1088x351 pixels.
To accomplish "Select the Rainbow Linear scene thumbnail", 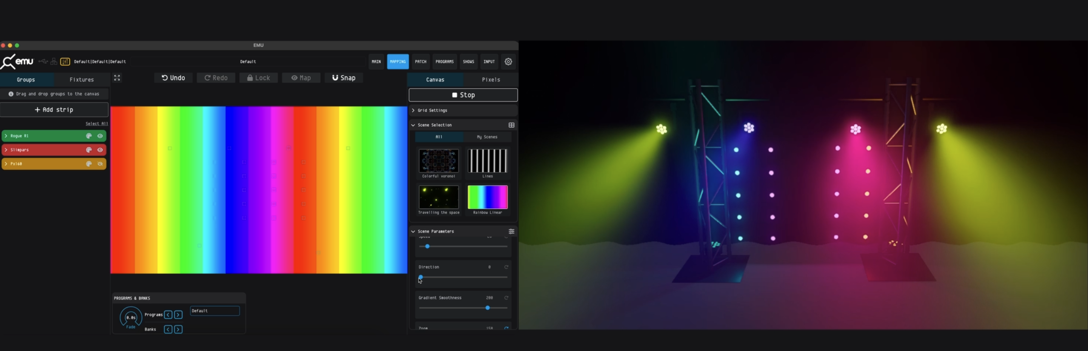I will point(488,197).
